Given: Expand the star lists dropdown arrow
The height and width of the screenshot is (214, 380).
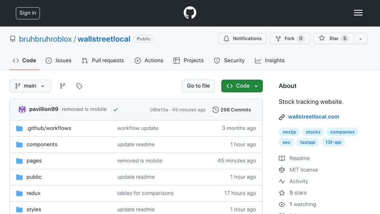Looking at the screenshot, I should pos(360,38).
